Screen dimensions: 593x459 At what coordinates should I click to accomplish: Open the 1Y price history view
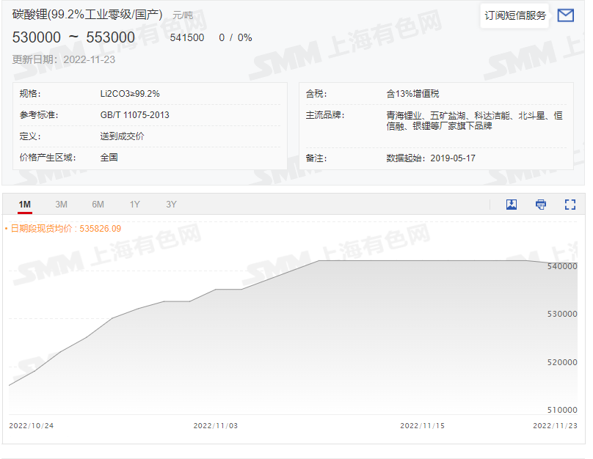(134, 205)
